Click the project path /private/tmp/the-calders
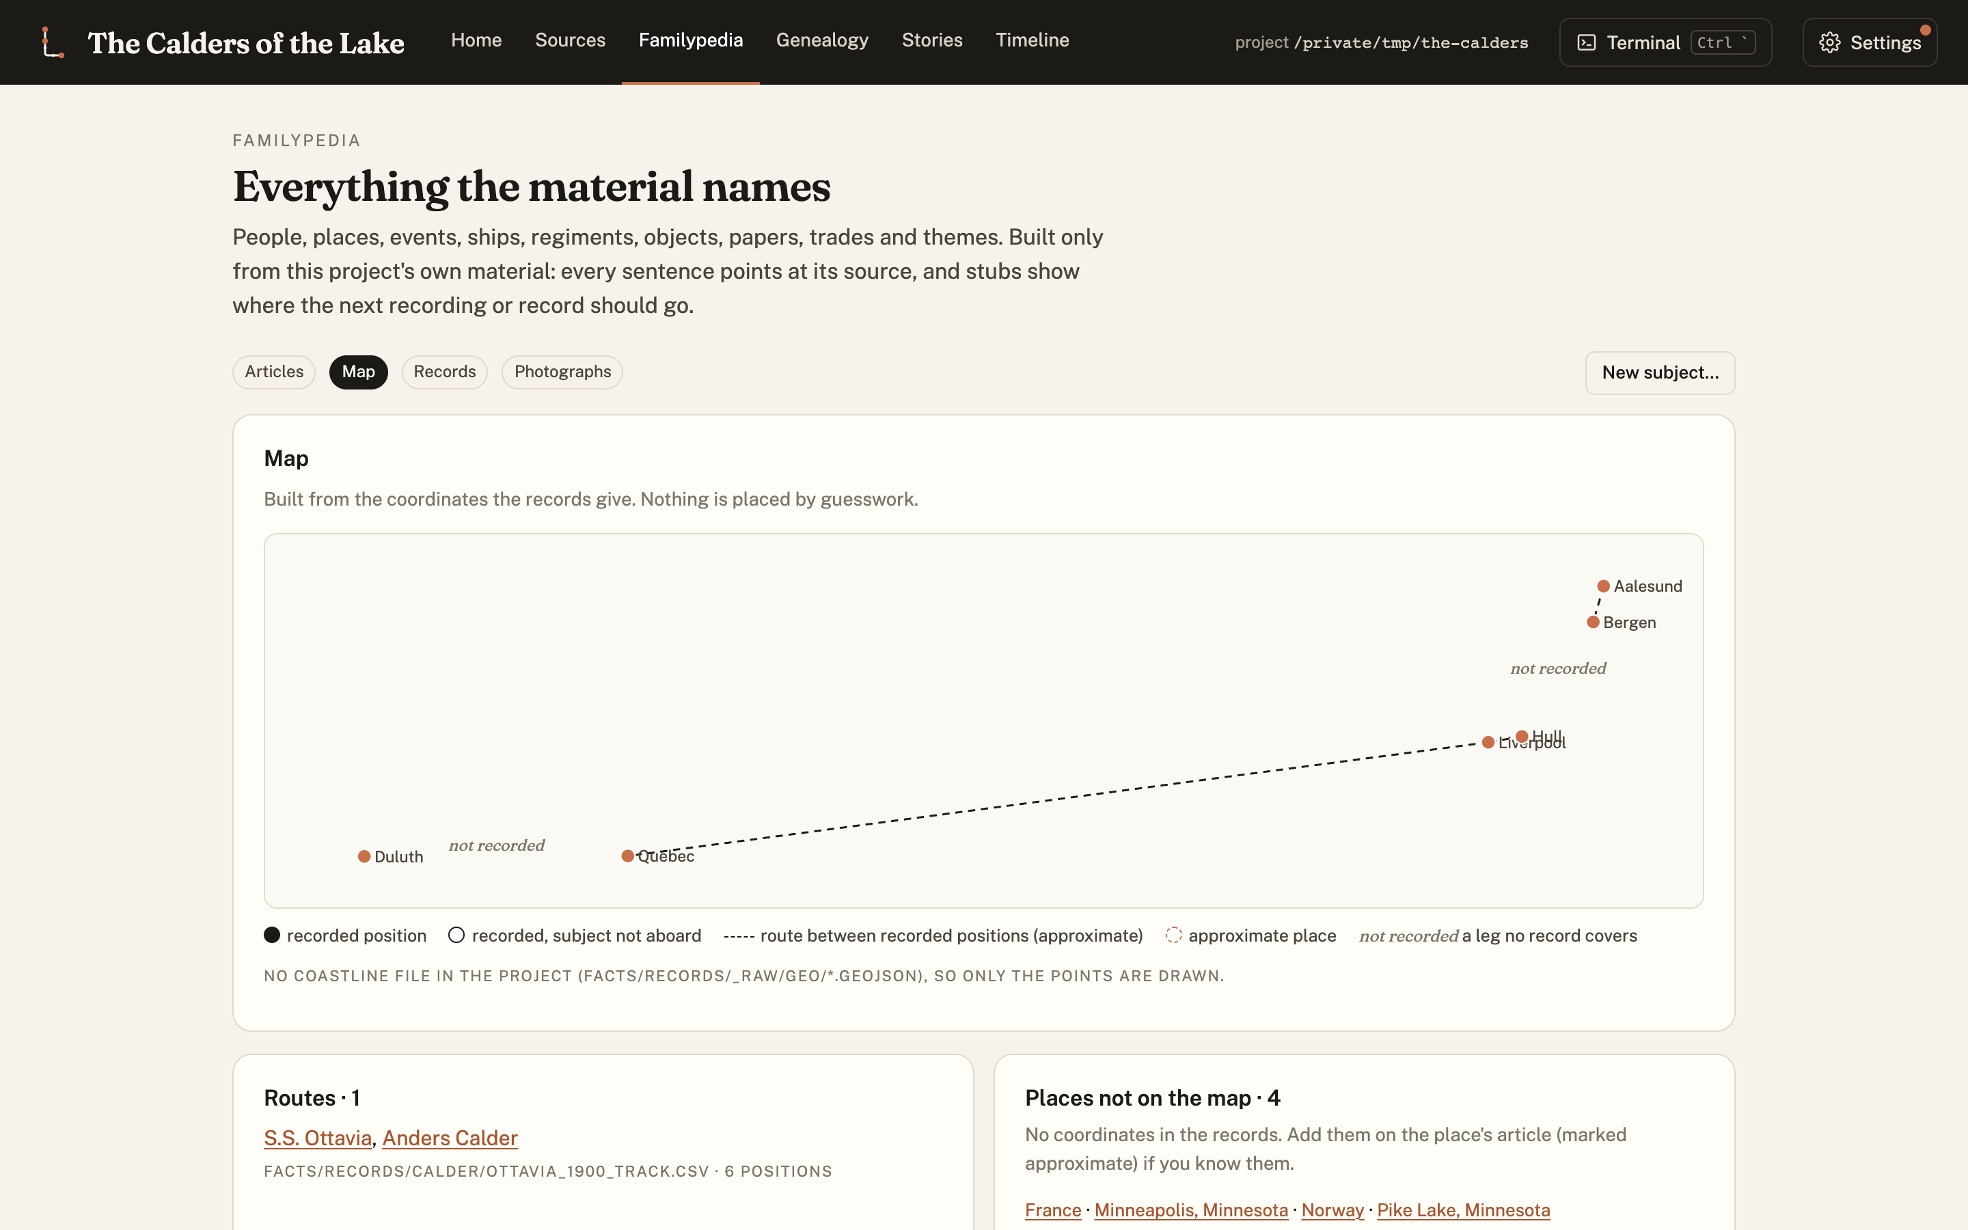 (x=1411, y=43)
